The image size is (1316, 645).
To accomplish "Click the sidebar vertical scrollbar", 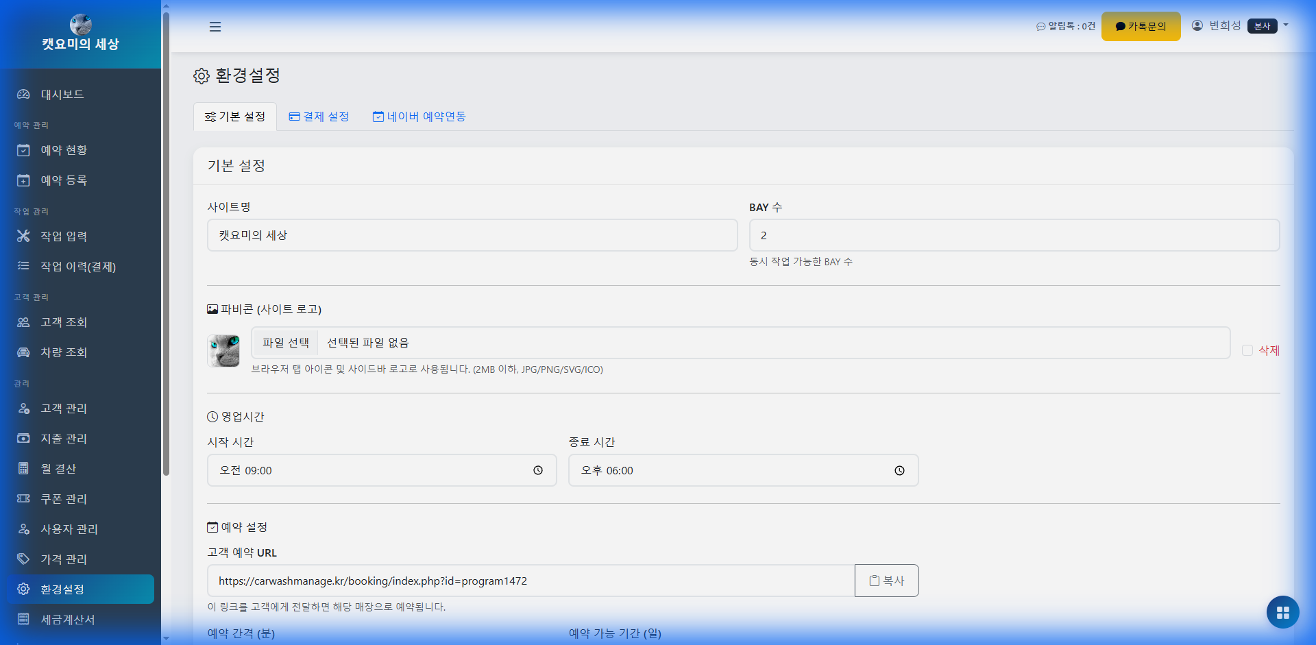I will coord(166,243).
